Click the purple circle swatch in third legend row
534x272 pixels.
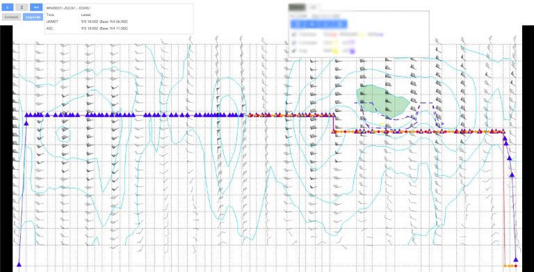coord(353,51)
